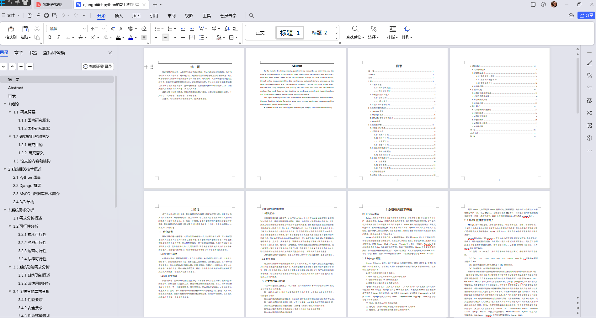Click the strikethrough A icon
The width and height of the screenshot is (596, 318).
click(81, 37)
